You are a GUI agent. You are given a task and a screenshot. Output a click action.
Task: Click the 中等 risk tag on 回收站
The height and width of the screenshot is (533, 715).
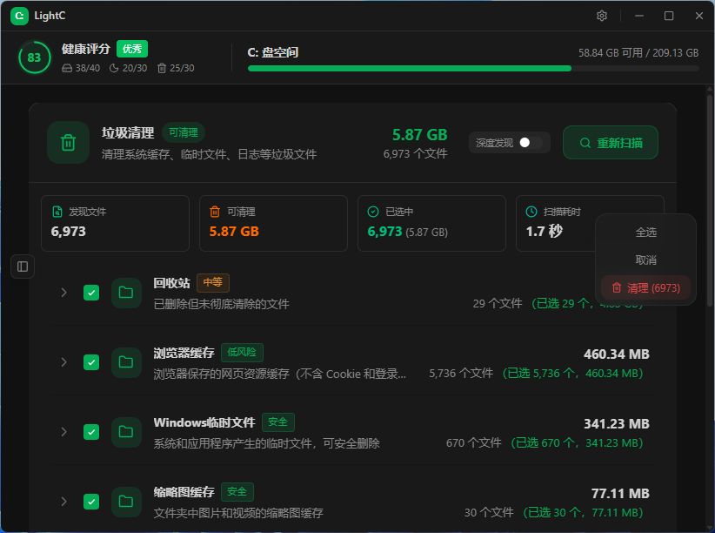tap(213, 283)
